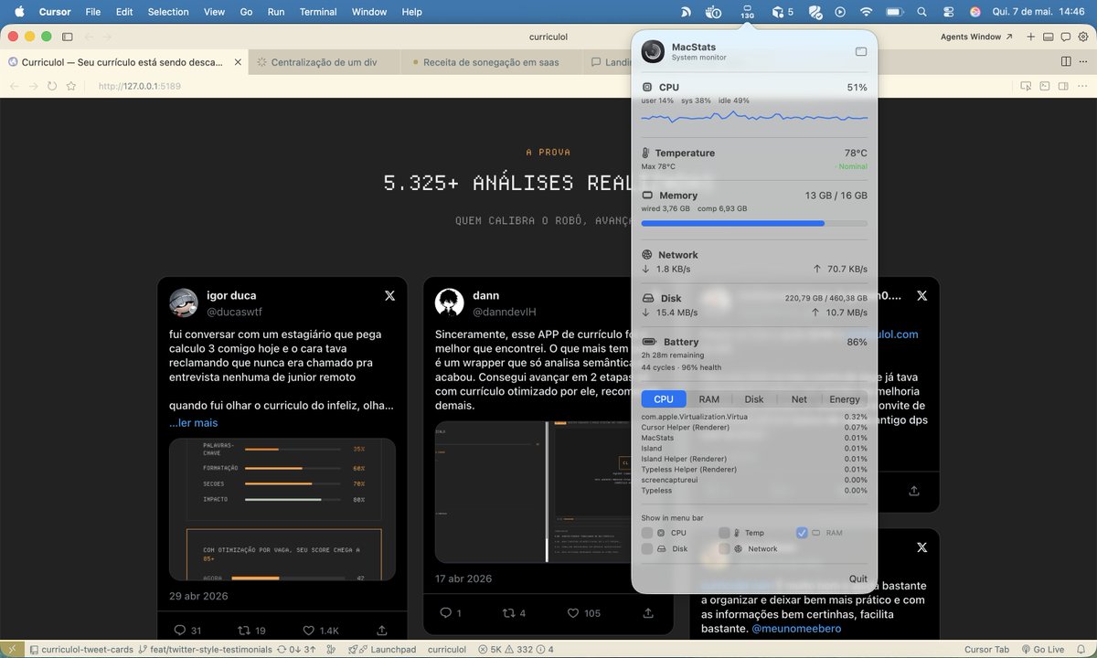Like igor duca tweet with 1.4K
Viewport: 1097px width, 658px height.
[x=320, y=631]
